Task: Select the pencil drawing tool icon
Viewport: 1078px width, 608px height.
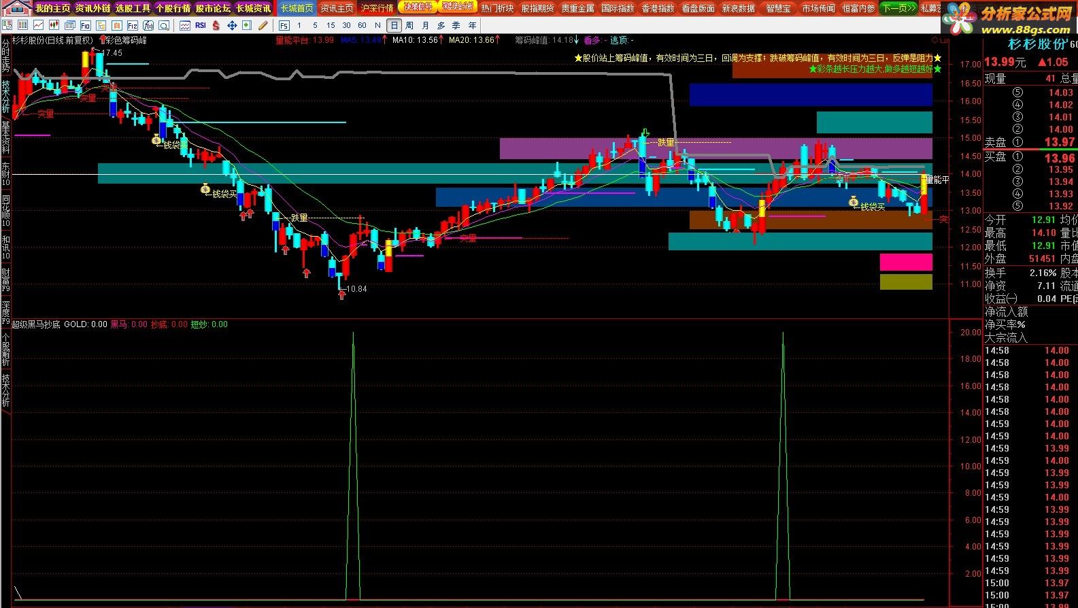Action: [x=263, y=25]
